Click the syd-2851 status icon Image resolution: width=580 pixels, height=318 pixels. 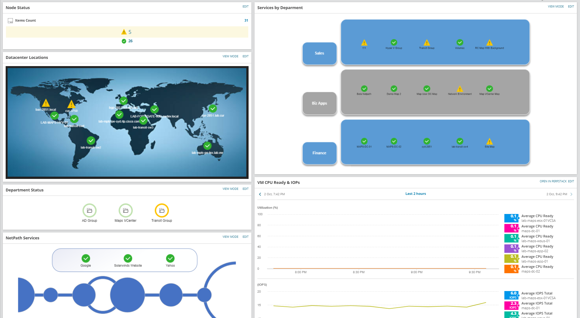click(427, 141)
